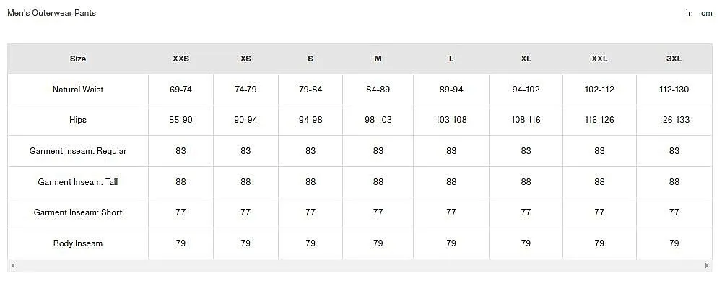722x289 pixels.
Task: Click the 112-130 waist cell for 3XL
Action: 674,90
